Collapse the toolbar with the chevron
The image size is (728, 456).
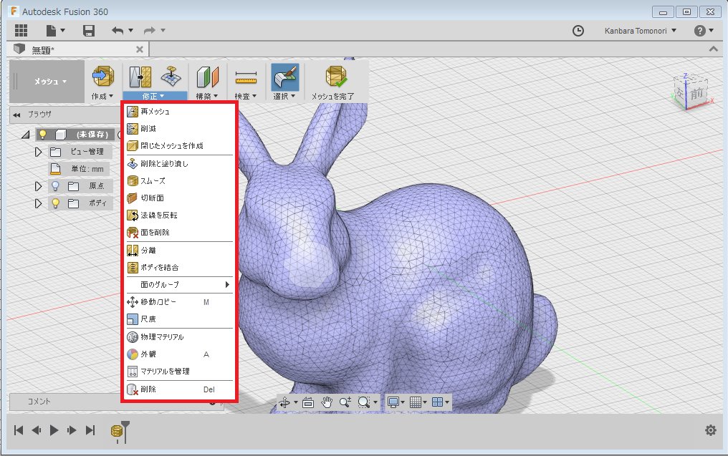pyautogui.click(x=713, y=49)
